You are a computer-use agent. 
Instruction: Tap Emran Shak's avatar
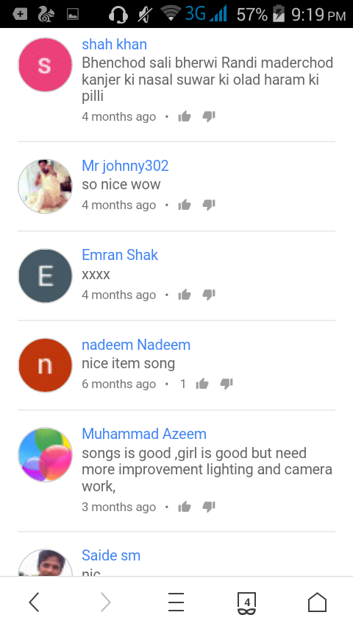(46, 276)
